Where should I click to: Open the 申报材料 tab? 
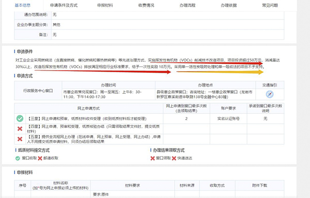[x=105, y=5]
